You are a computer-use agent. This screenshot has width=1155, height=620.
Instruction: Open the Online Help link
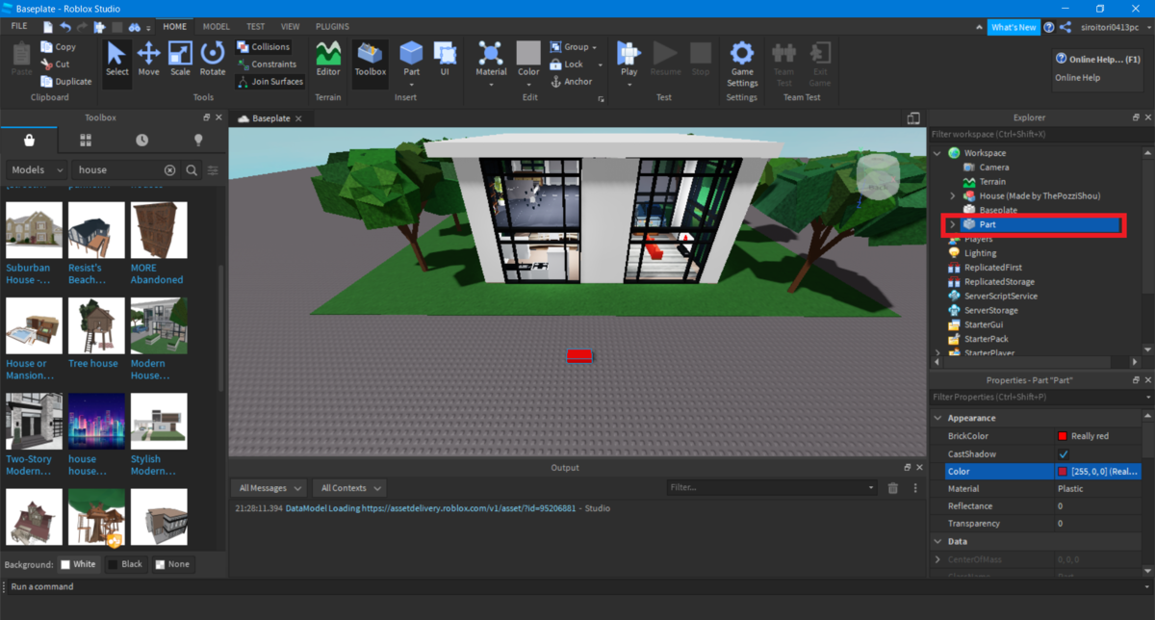click(x=1077, y=78)
